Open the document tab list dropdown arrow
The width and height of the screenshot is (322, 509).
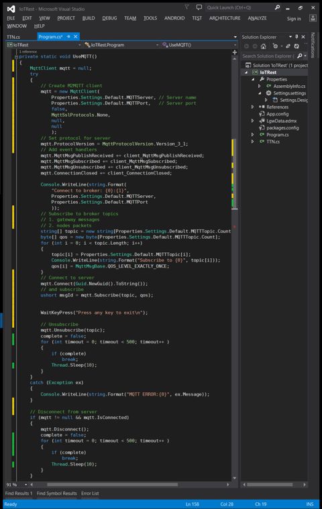tap(235, 37)
